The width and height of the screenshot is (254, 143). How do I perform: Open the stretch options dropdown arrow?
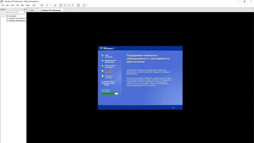point(87,5)
